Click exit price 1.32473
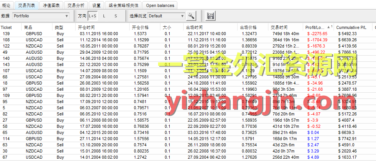 (250, 34)
